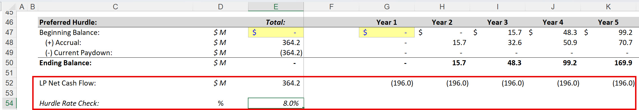Click the Beginning Balance: label cell

[70, 32]
